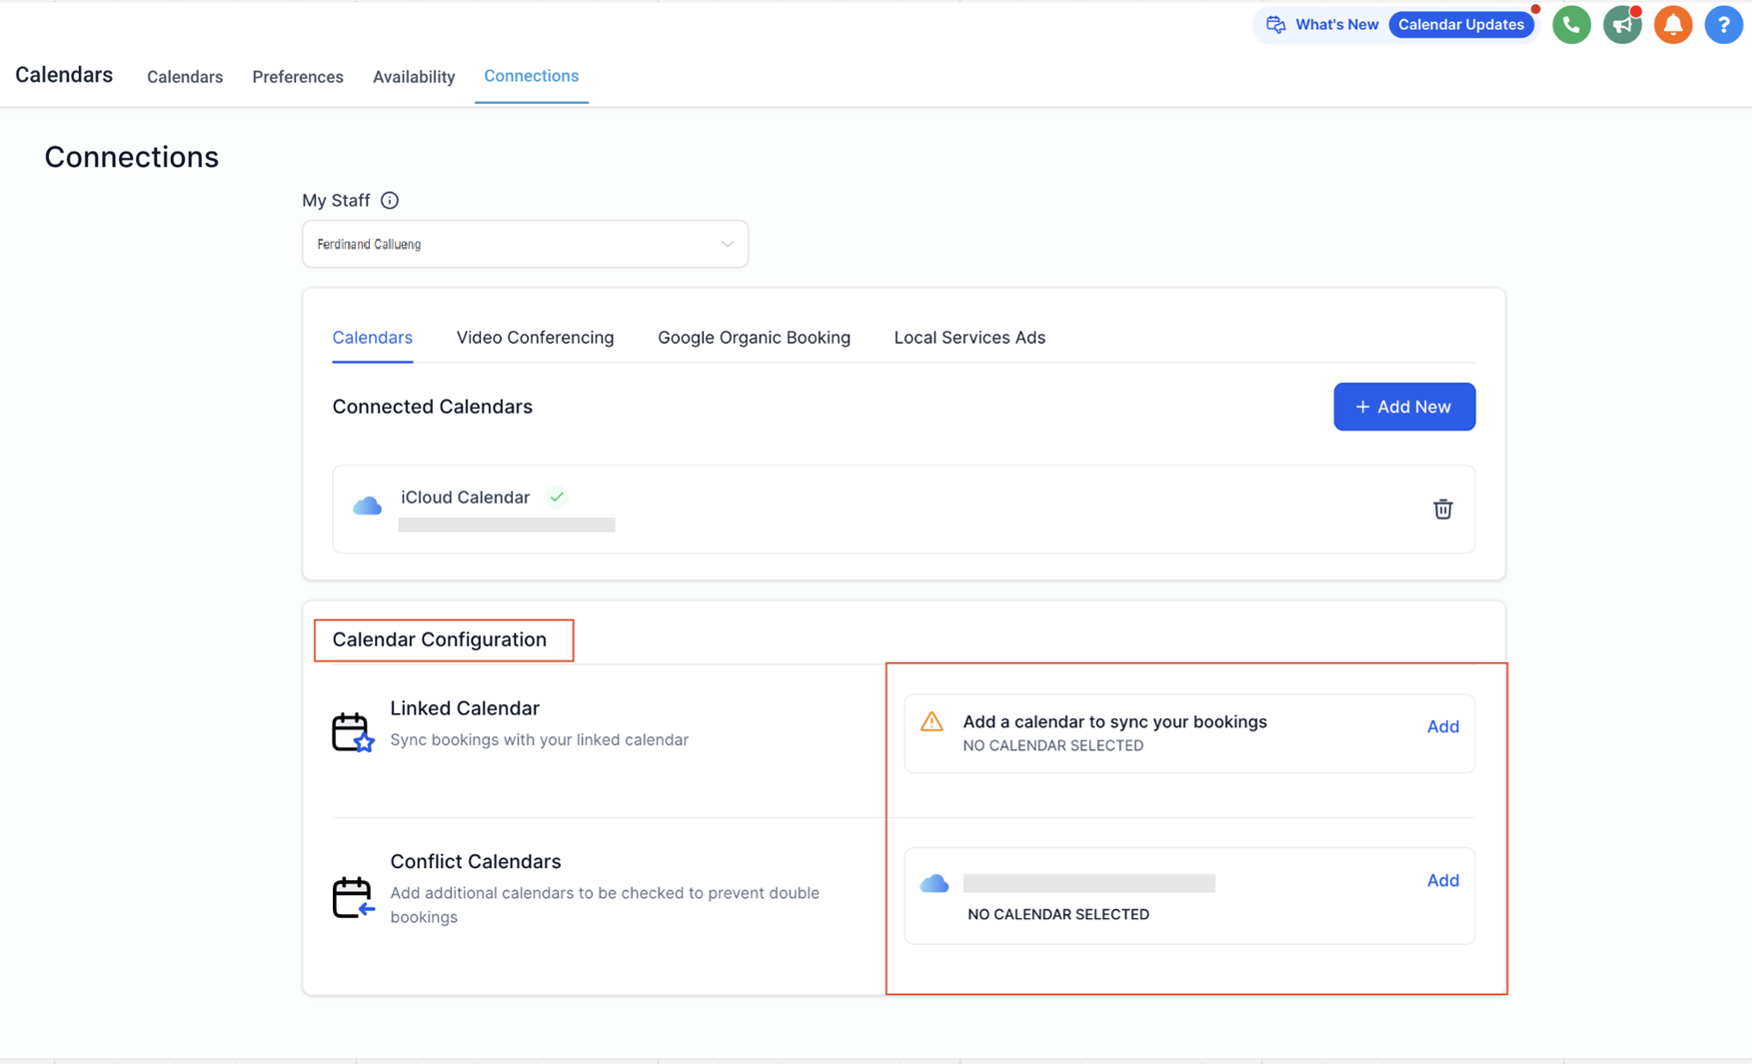Select the Video Conferencing tab
This screenshot has width=1752, height=1064.
click(x=535, y=338)
